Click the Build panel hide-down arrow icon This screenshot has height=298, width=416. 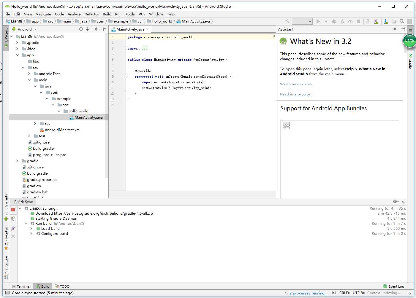click(403, 202)
